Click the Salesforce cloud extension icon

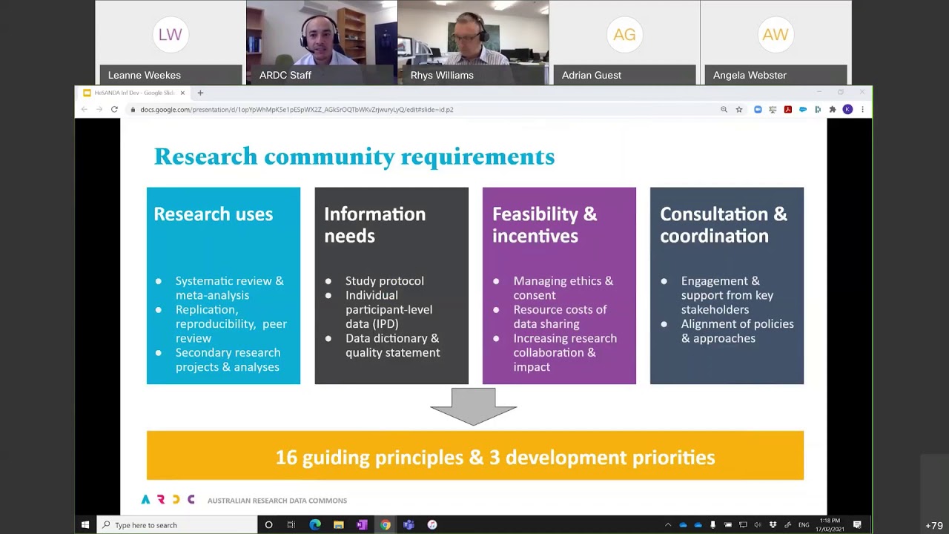tap(803, 109)
